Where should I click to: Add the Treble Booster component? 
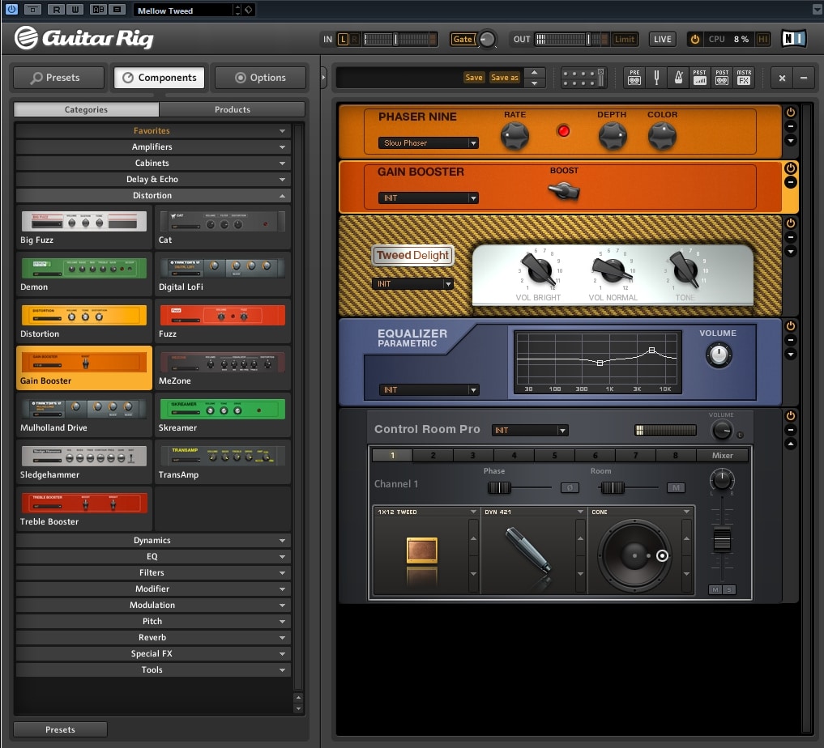click(84, 508)
